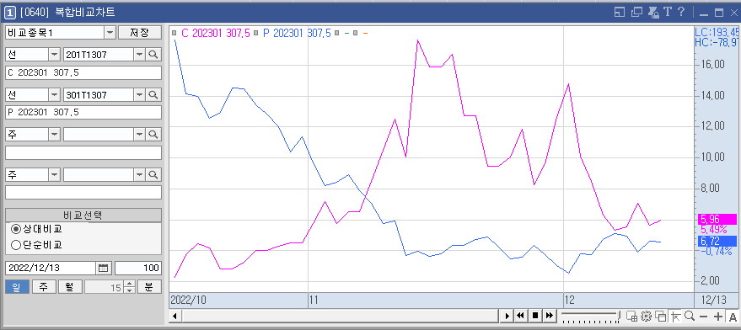Click magnifier icon in fourth empty symbol row
Viewport: 741px width, 330px height.
point(153,174)
